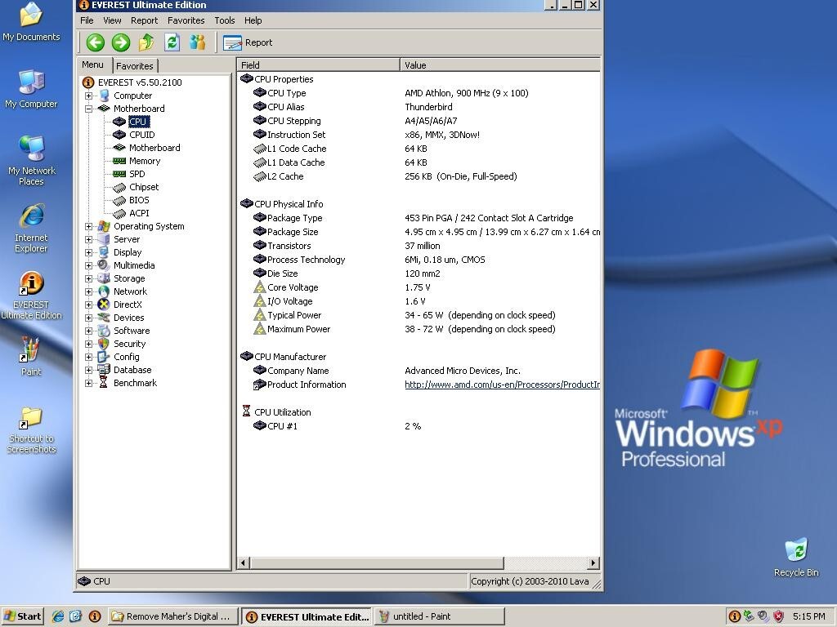The height and width of the screenshot is (627, 837).
Task: Collapse the Motherboard tree node
Action: [x=88, y=109]
